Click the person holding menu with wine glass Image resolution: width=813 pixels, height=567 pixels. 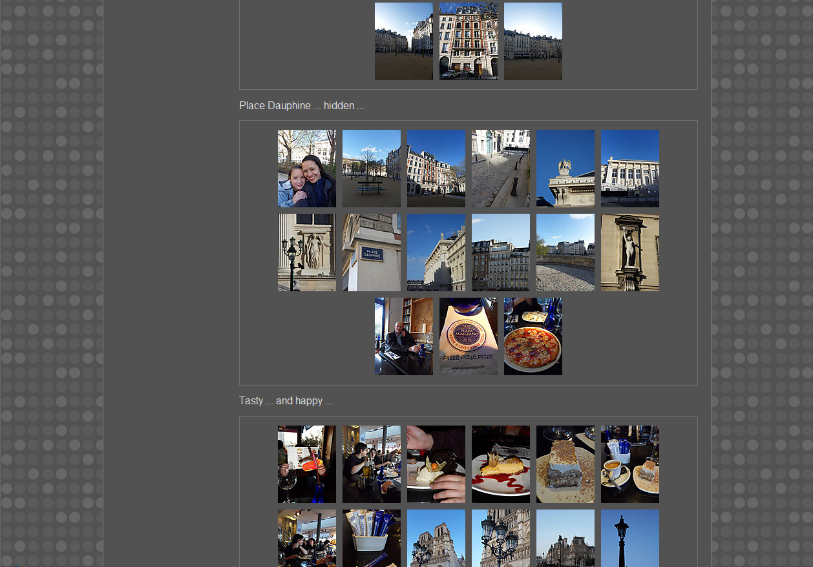[306, 464]
